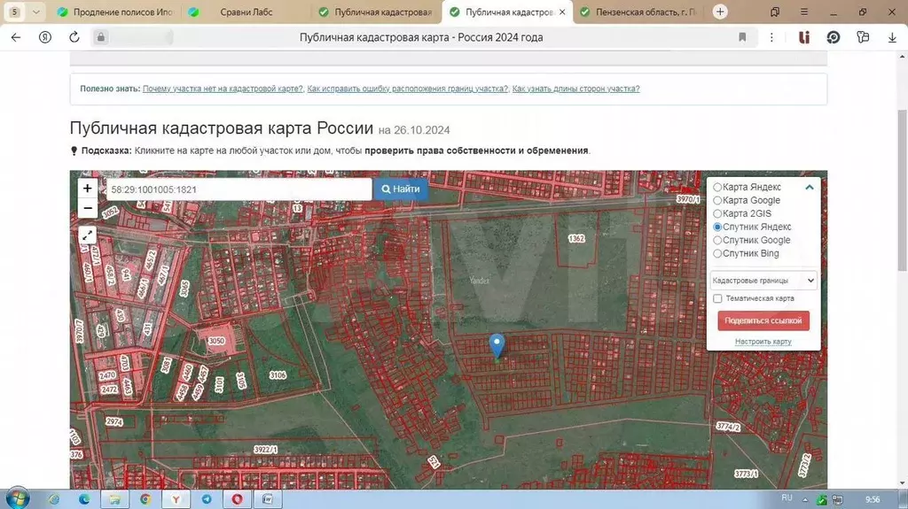This screenshot has height=509, width=908.
Task: Add a new browser tab
Action: point(720,12)
